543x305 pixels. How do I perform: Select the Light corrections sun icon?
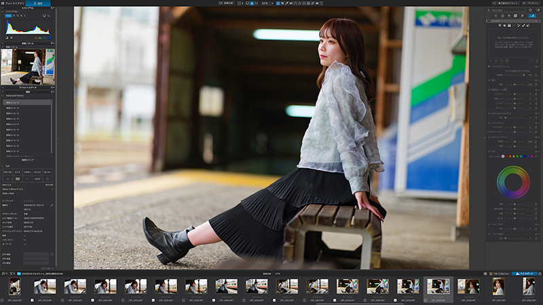tap(496, 16)
